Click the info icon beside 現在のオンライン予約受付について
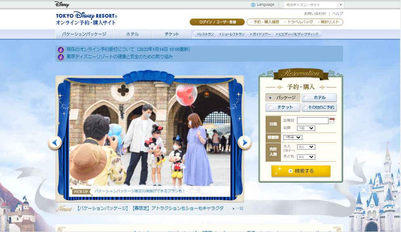The width and height of the screenshot is (401, 232). (61, 50)
